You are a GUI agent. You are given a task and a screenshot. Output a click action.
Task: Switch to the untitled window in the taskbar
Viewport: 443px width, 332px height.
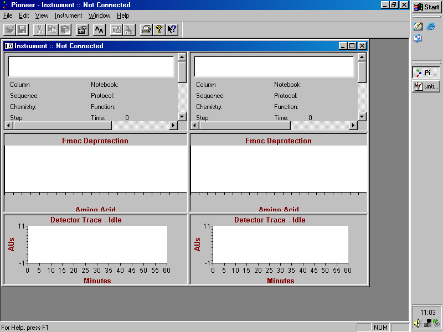coord(425,86)
